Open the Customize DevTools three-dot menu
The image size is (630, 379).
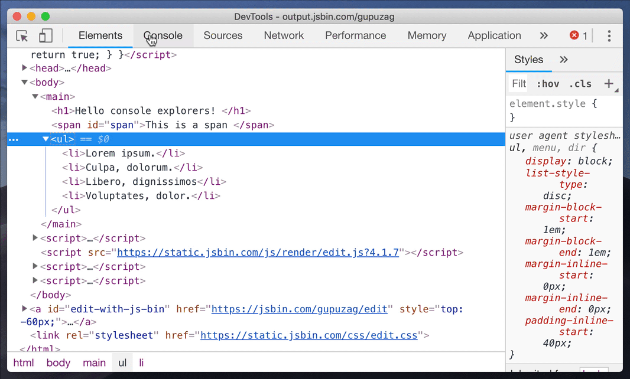pos(609,36)
